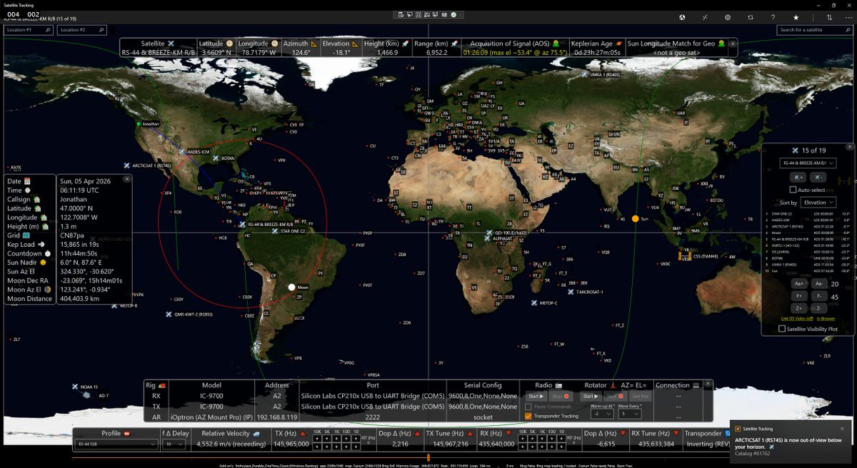The image size is (857, 468).
Task: Open the Live ISS Video In Browser link
Action: (x=825, y=319)
